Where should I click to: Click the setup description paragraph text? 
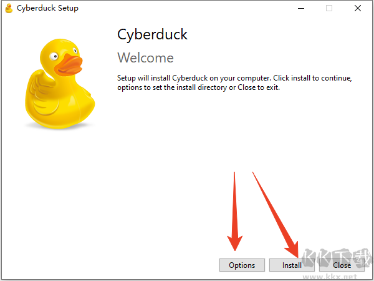[234, 83]
